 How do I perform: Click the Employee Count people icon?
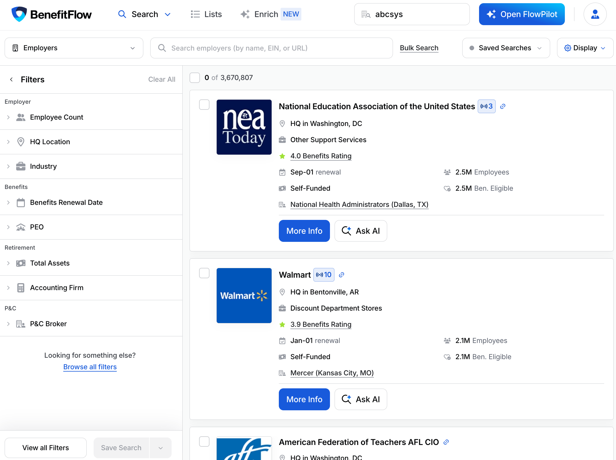point(21,117)
